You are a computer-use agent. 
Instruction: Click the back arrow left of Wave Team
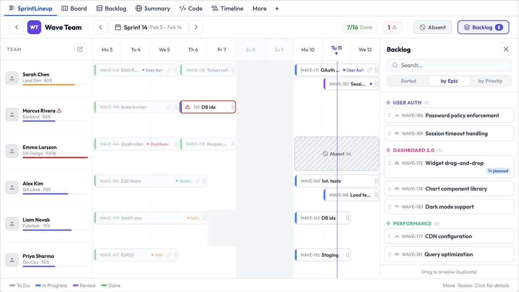(16, 27)
